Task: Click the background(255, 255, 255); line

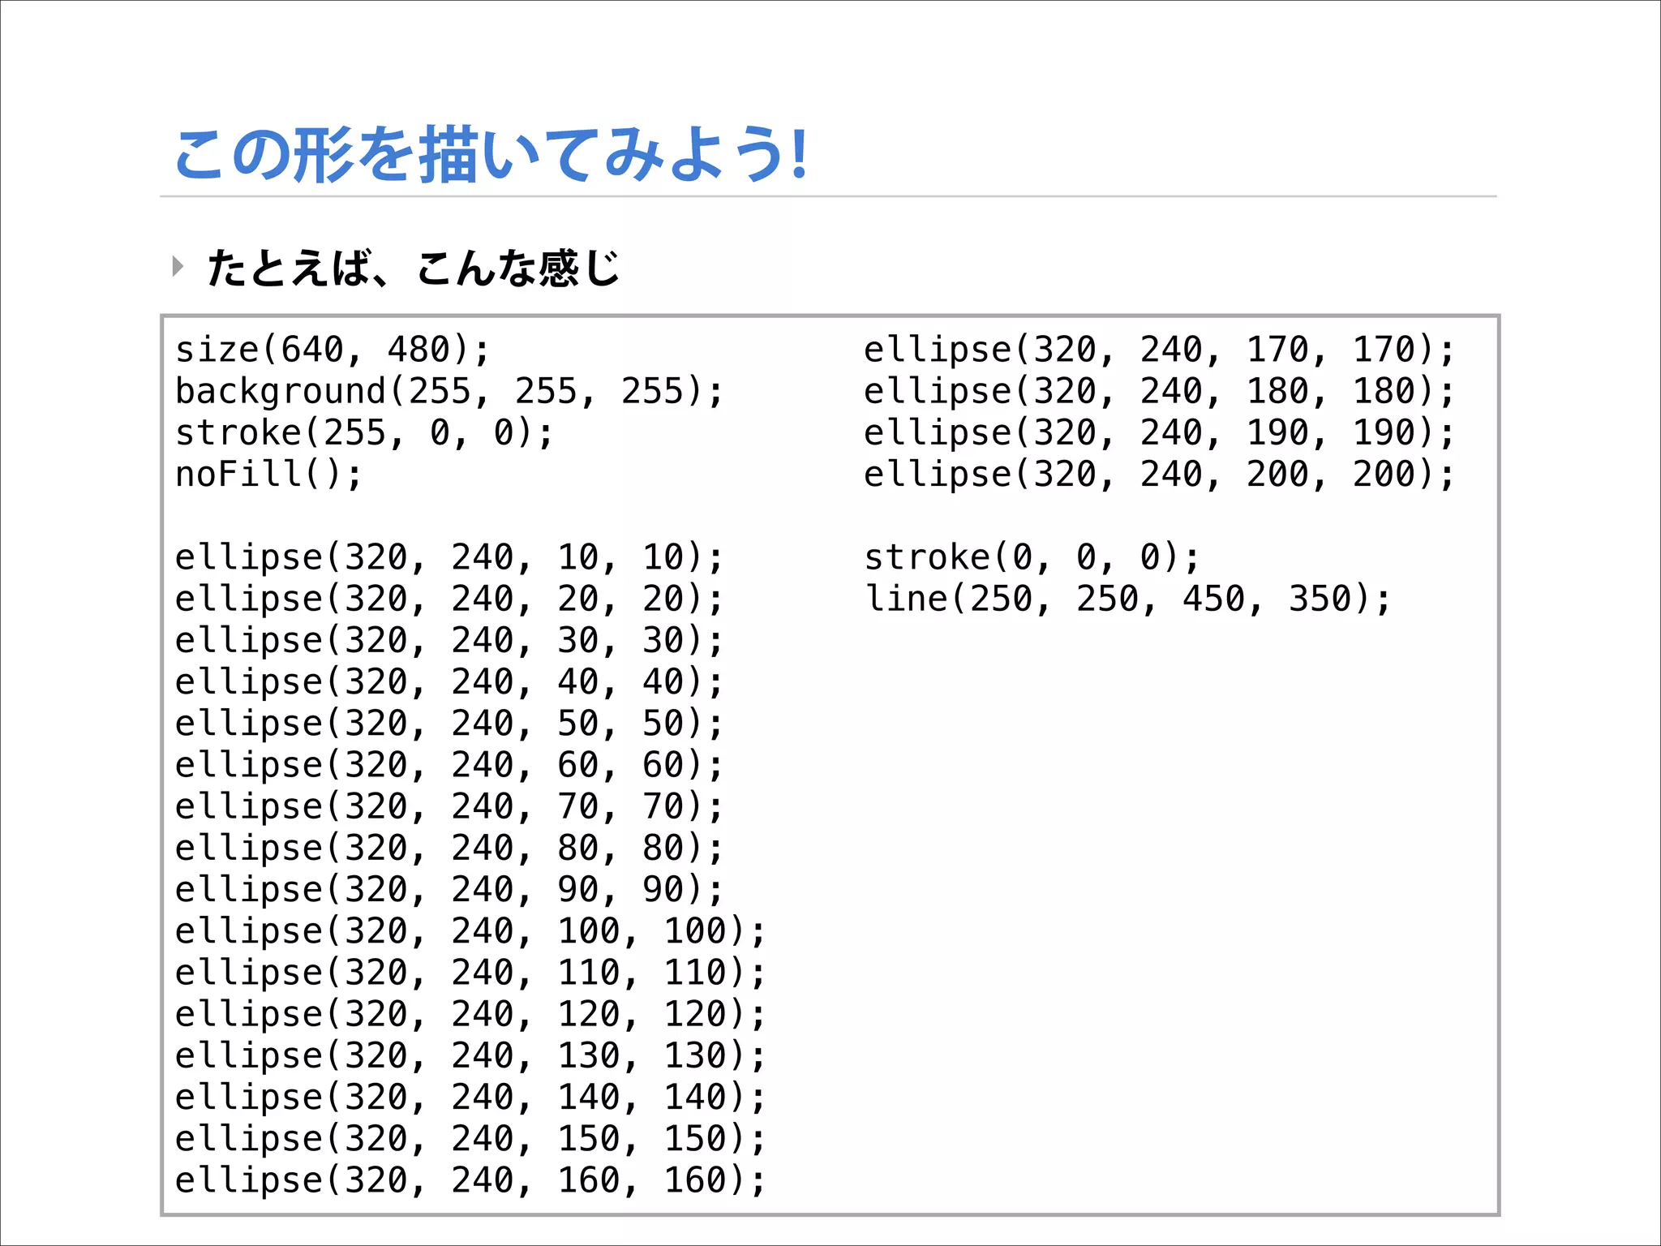Action: coord(449,392)
